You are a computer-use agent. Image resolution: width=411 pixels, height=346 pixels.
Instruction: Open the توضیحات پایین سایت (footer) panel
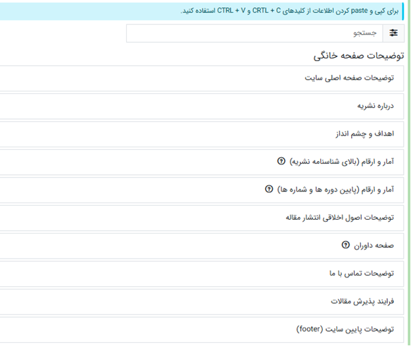[345, 329]
